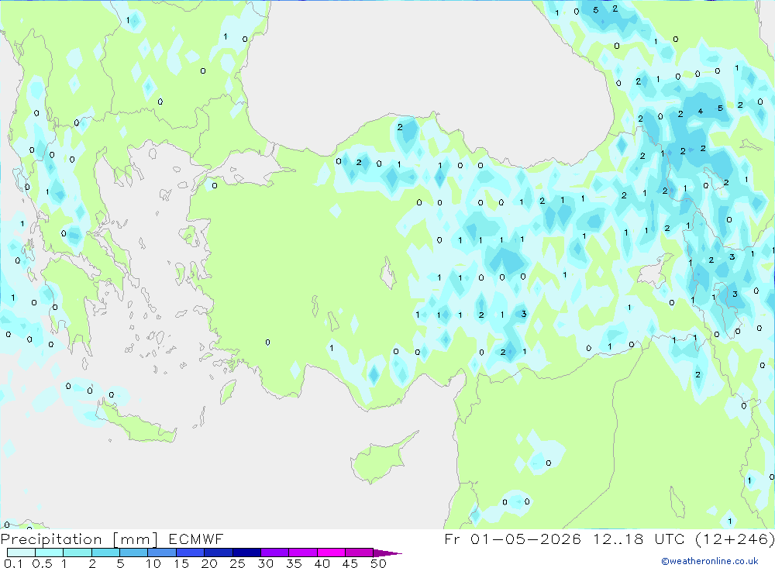This screenshot has height=568, width=775.
Task: Click the 'Precipitation [mm]' title text
Action: 79,539
